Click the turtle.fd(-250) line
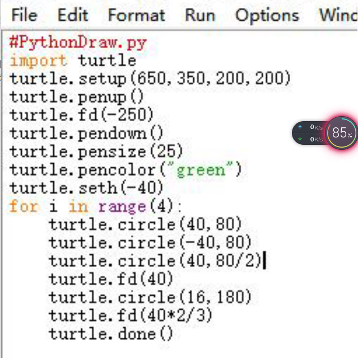 point(81,115)
